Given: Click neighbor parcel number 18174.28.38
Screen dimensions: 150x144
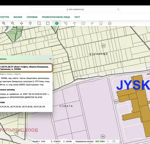Looking at the screenshot, I should pyautogui.click(x=16, y=107).
